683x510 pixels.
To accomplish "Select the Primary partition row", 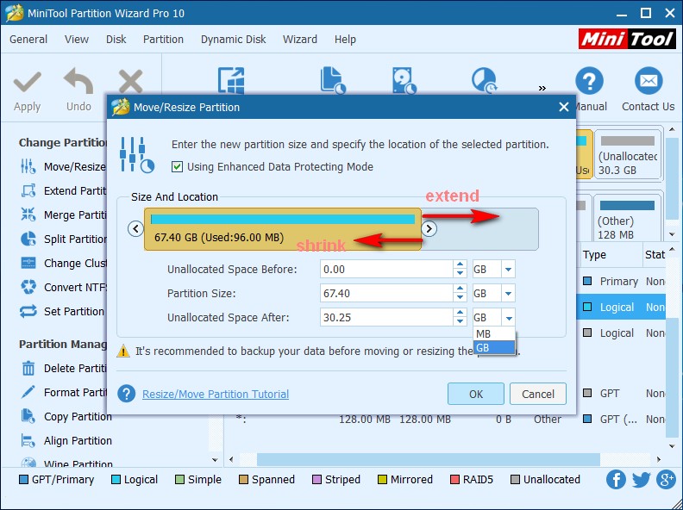I will click(x=621, y=282).
